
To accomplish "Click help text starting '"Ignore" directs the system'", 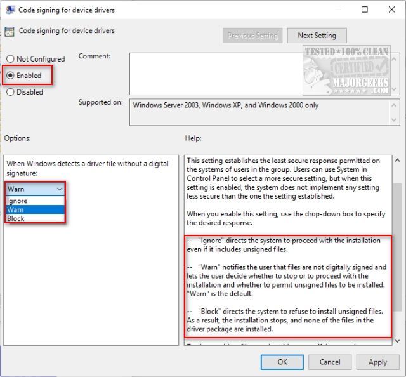I will 284,245.
